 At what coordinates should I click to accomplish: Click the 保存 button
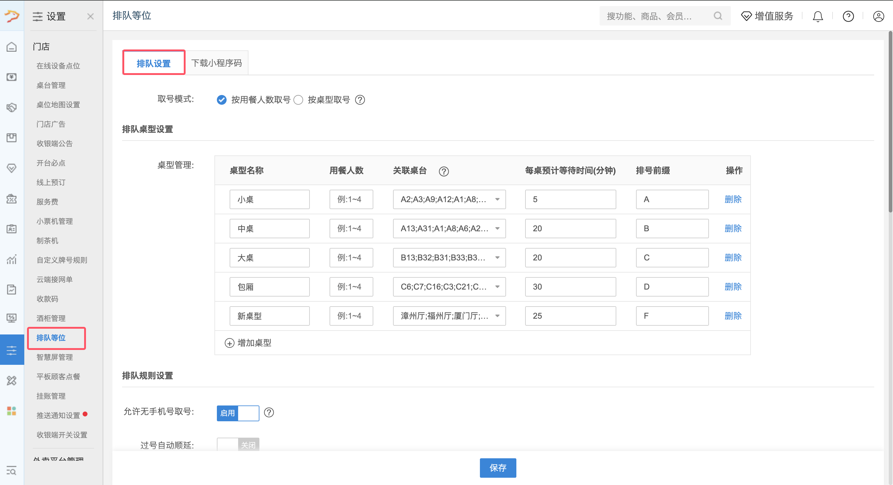pos(498,468)
